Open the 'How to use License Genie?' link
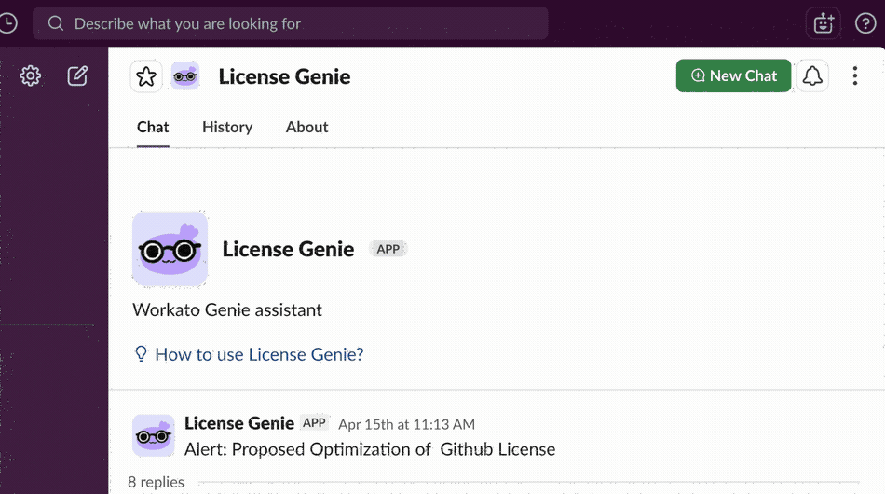 click(x=259, y=354)
